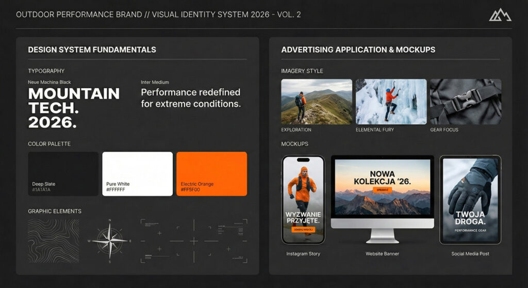Click the Design System Fundamentals heading
Viewport: 528px width, 288px height.
click(92, 50)
